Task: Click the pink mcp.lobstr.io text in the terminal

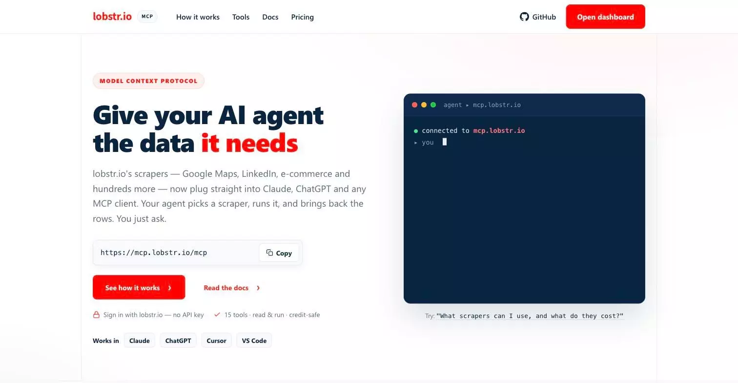Action: coord(499,131)
